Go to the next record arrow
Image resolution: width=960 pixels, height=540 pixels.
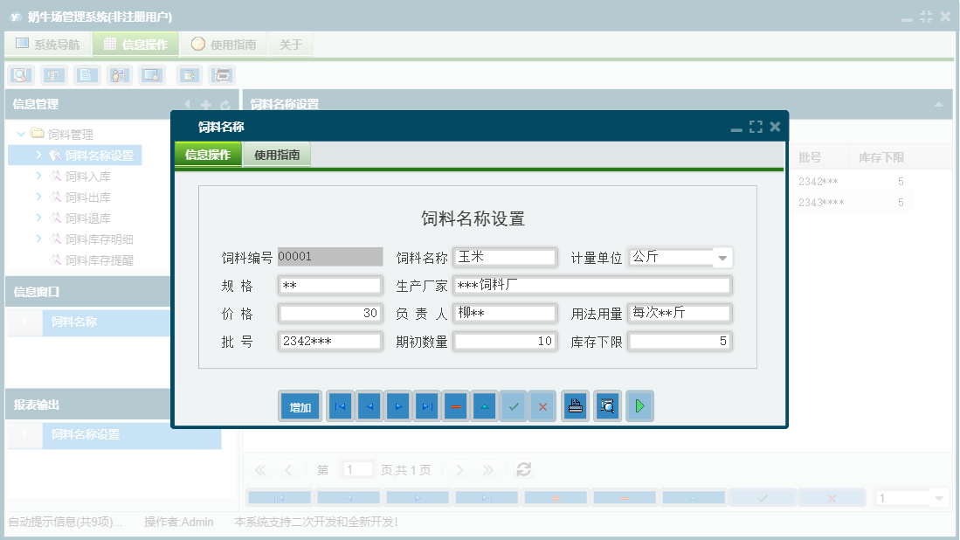coord(397,406)
